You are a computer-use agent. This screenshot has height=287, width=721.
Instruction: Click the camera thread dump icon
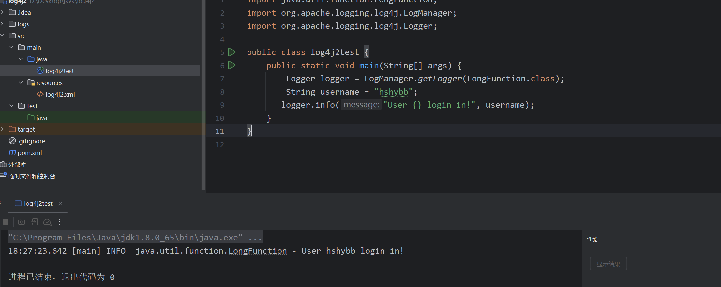(x=22, y=222)
